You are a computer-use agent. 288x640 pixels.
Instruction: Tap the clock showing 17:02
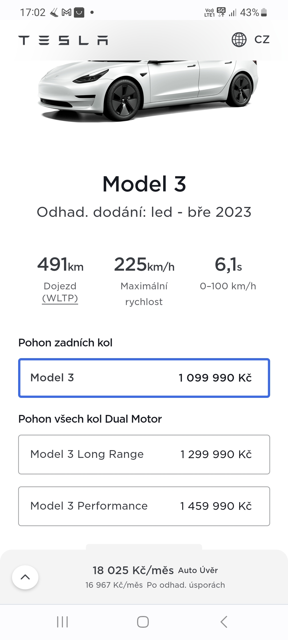(x=33, y=13)
